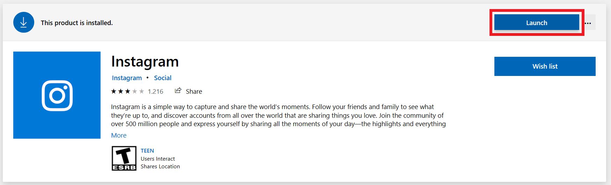Click the Instagram description paragraph
The image size is (611, 185).
tap(278, 115)
